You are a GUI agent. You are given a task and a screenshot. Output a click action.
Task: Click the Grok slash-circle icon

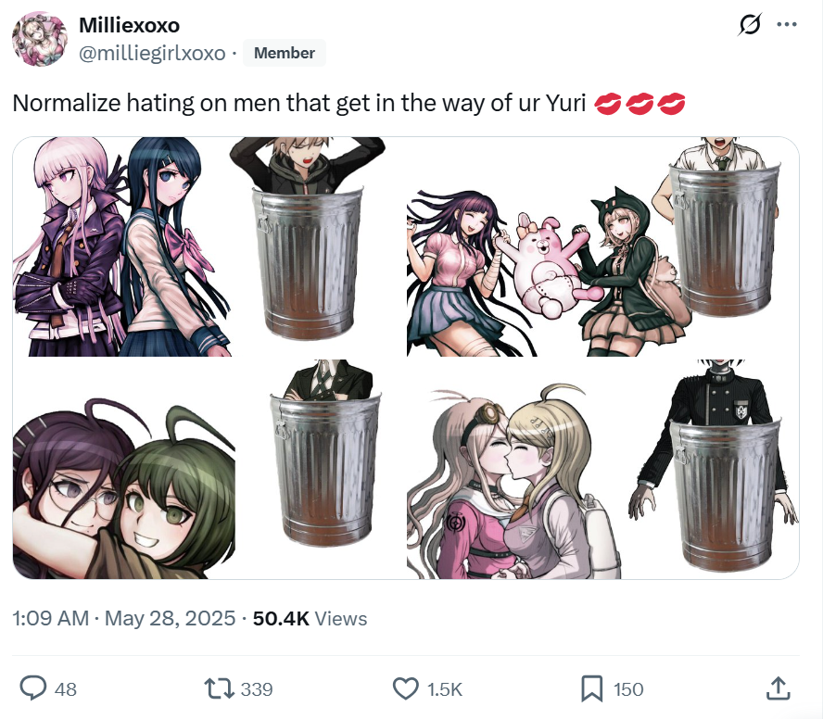(750, 24)
